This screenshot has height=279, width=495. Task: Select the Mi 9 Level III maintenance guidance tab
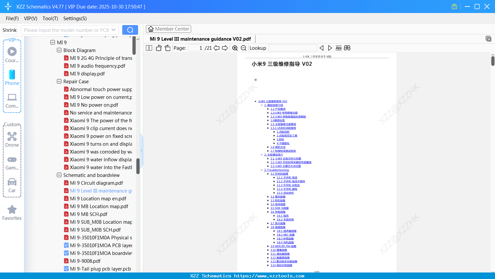tap(200, 39)
